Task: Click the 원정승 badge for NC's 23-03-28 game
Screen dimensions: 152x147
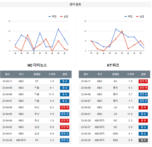Action: [65, 140]
